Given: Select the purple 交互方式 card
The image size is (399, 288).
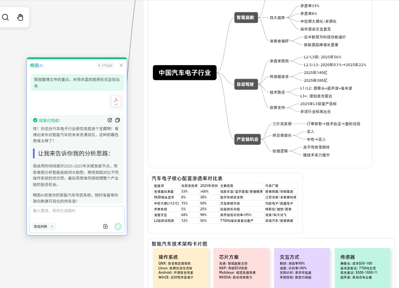Looking at the screenshot, I should [x=302, y=268].
